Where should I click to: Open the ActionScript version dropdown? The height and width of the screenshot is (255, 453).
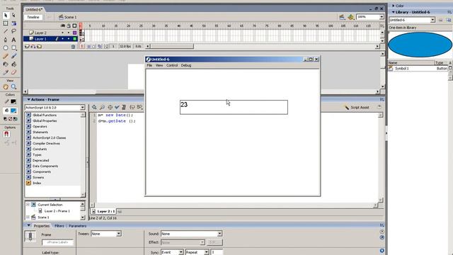pyautogui.click(x=82, y=108)
